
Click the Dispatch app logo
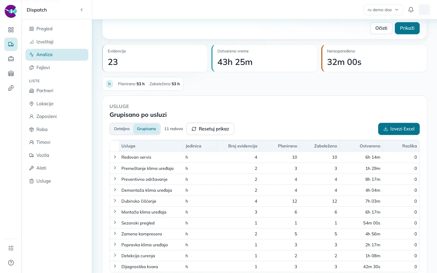tap(11, 11)
